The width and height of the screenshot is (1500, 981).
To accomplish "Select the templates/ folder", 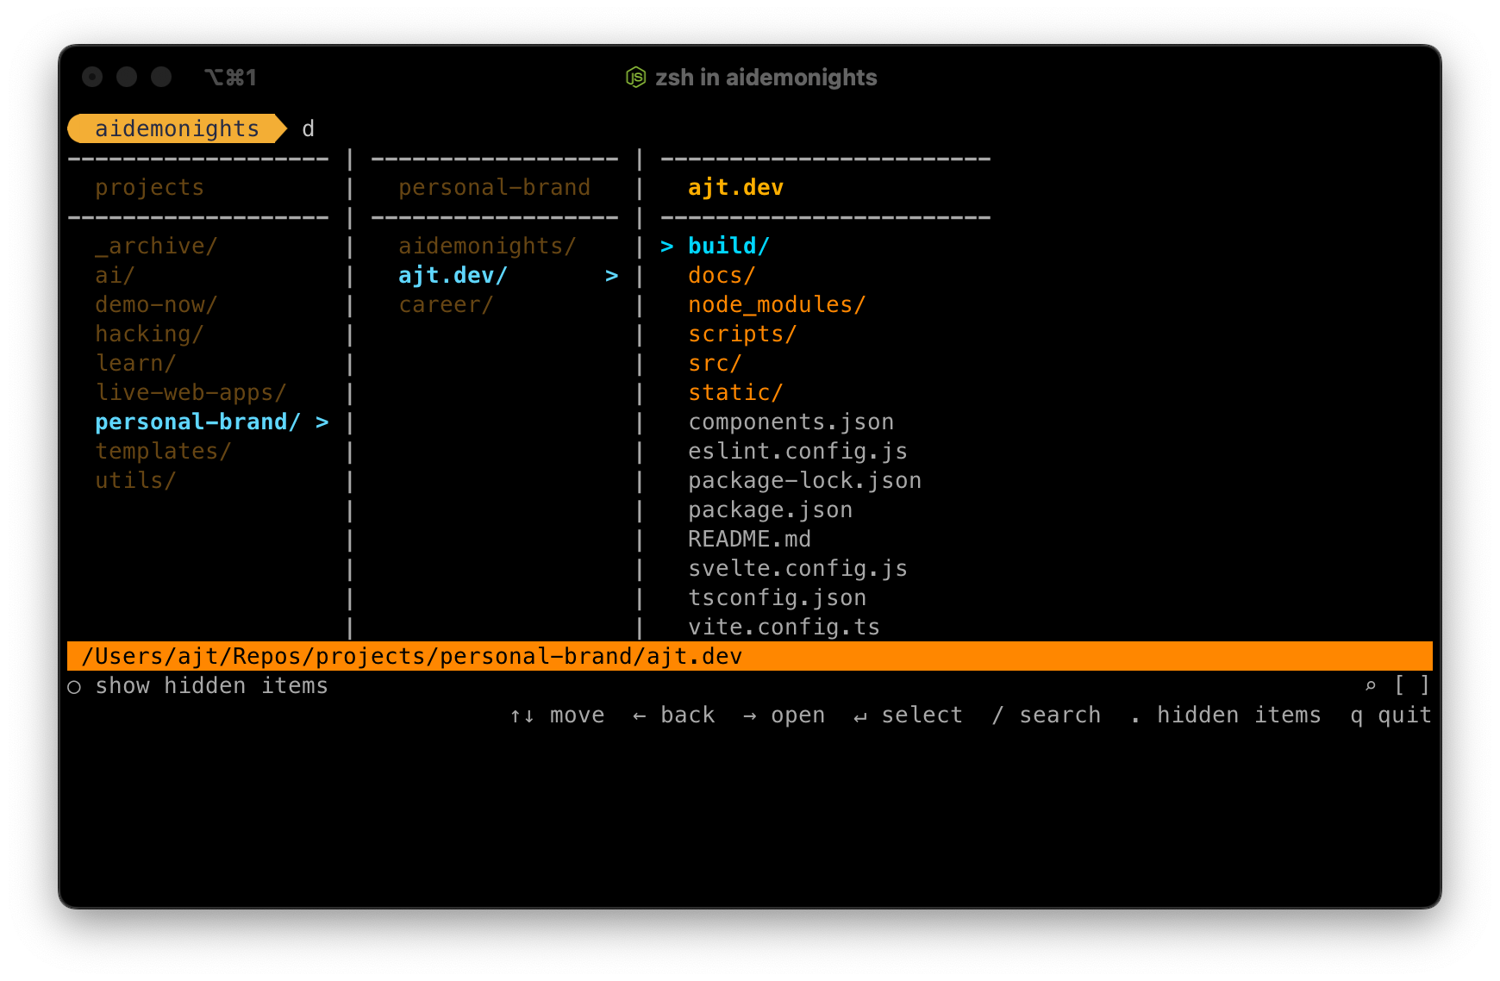I will pos(163,452).
